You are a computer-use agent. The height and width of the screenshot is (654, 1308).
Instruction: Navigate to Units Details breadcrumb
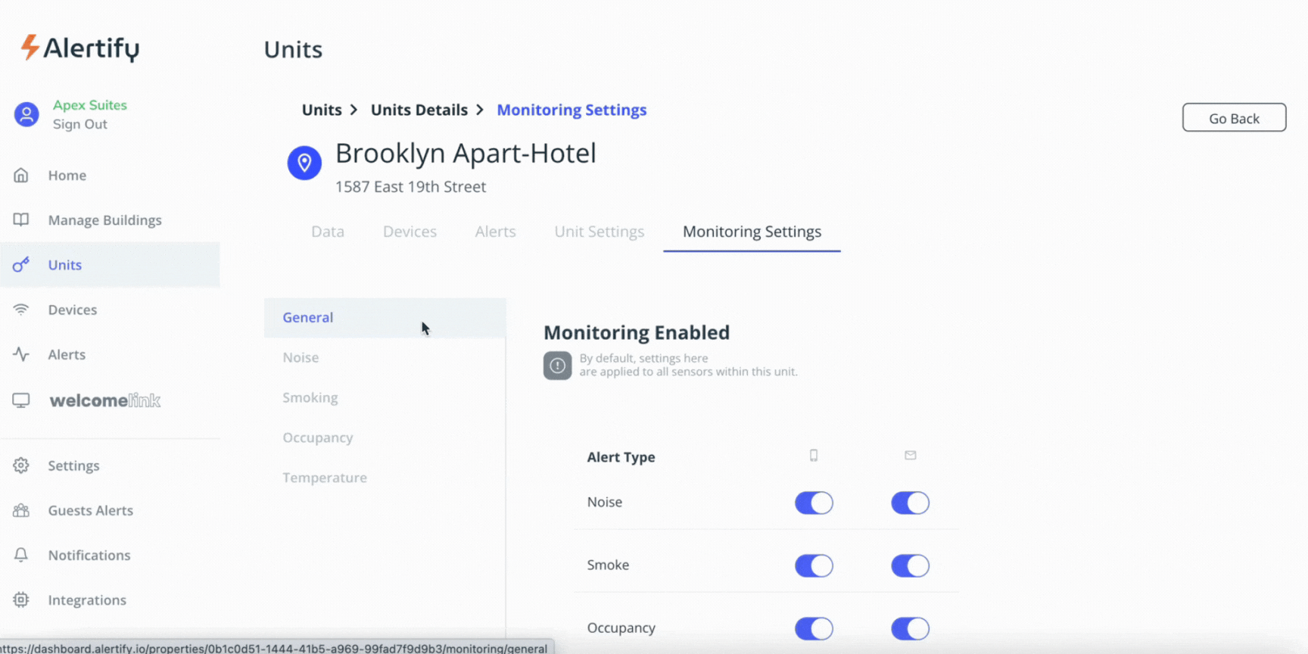point(419,110)
